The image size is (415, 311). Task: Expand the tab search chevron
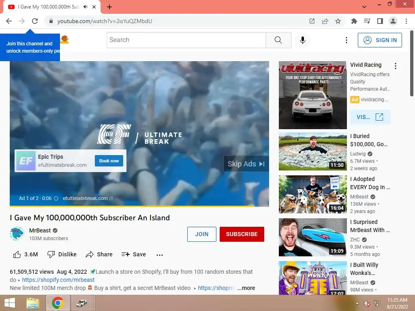(x=364, y=7)
